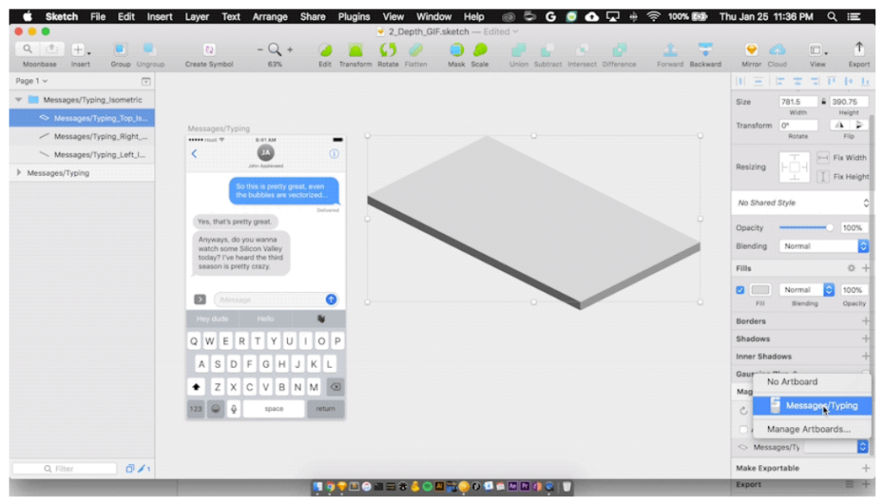The height and width of the screenshot is (504, 883).
Task: Select the Scale tool
Action: [479, 50]
